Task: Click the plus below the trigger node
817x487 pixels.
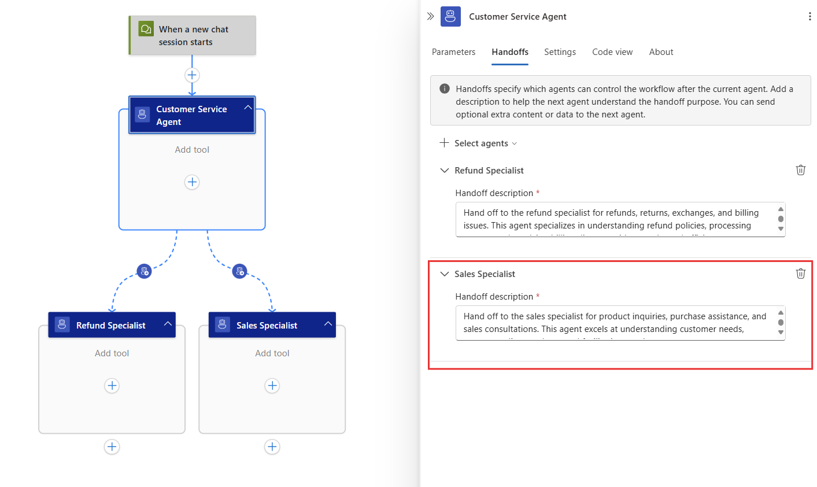Action: click(191, 75)
